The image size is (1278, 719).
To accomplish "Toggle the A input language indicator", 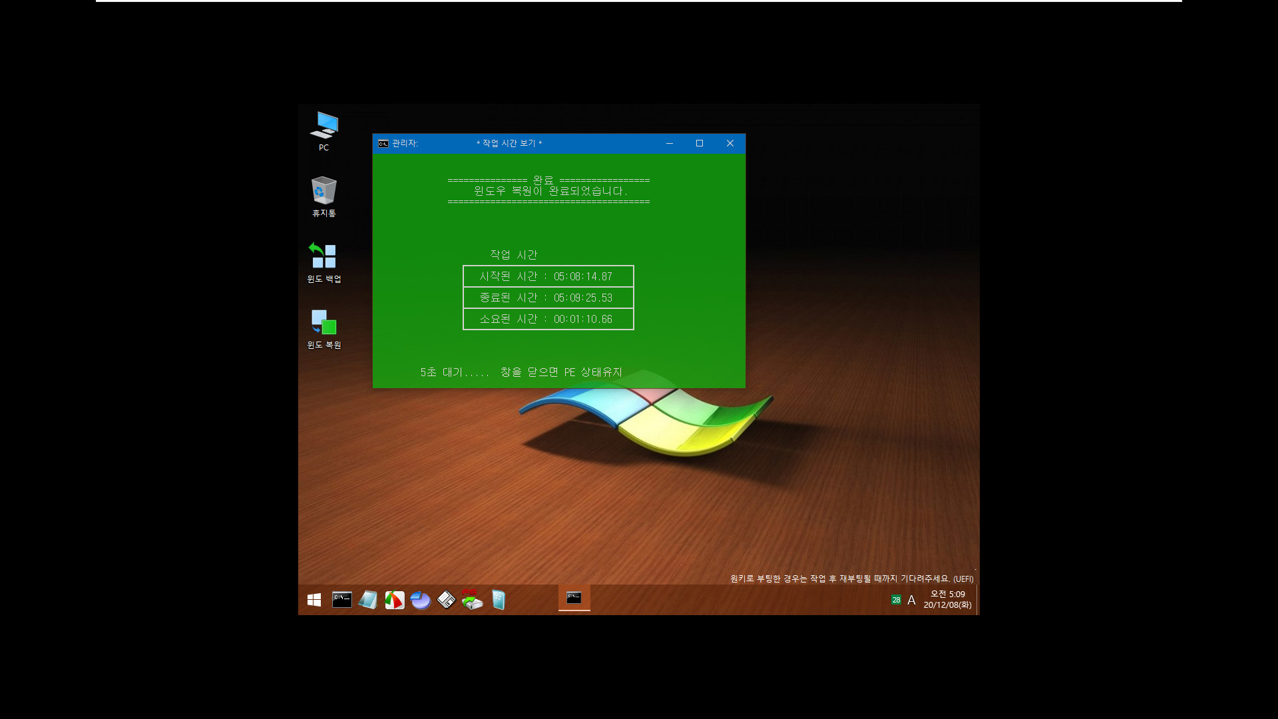I will [911, 600].
